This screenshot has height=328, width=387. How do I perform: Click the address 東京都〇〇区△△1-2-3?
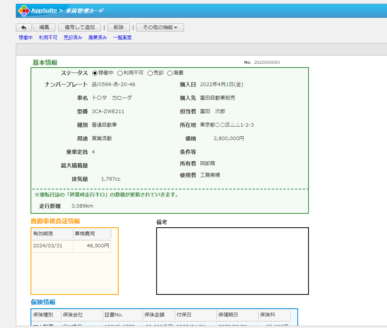227,125
